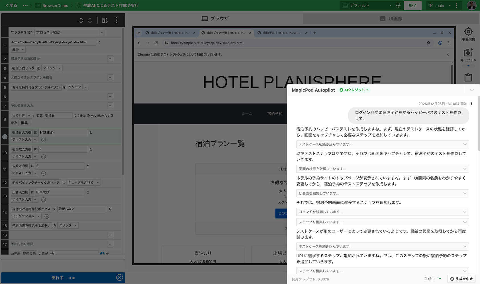Image resolution: width=480 pixels, height=284 pixels.
Task: Open the main branch selector dropdown
Action: coord(450,5)
